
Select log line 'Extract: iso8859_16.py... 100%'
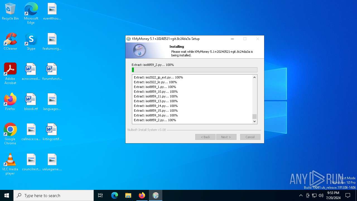[156, 115]
